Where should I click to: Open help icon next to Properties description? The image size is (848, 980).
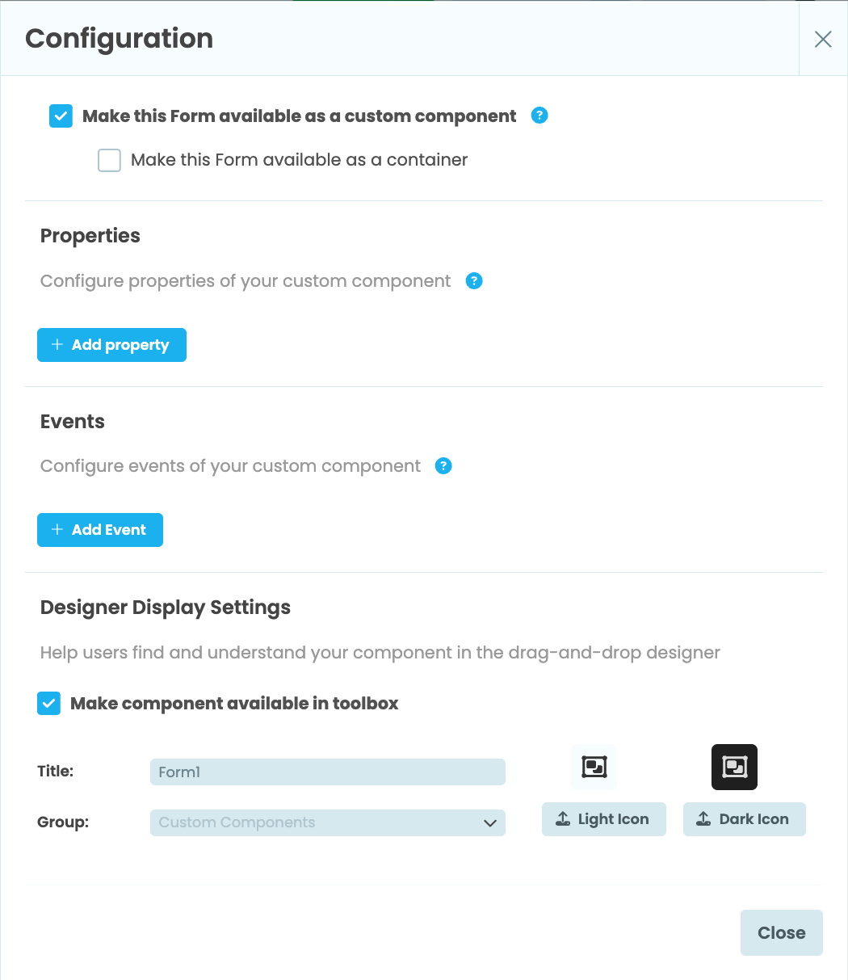(474, 280)
